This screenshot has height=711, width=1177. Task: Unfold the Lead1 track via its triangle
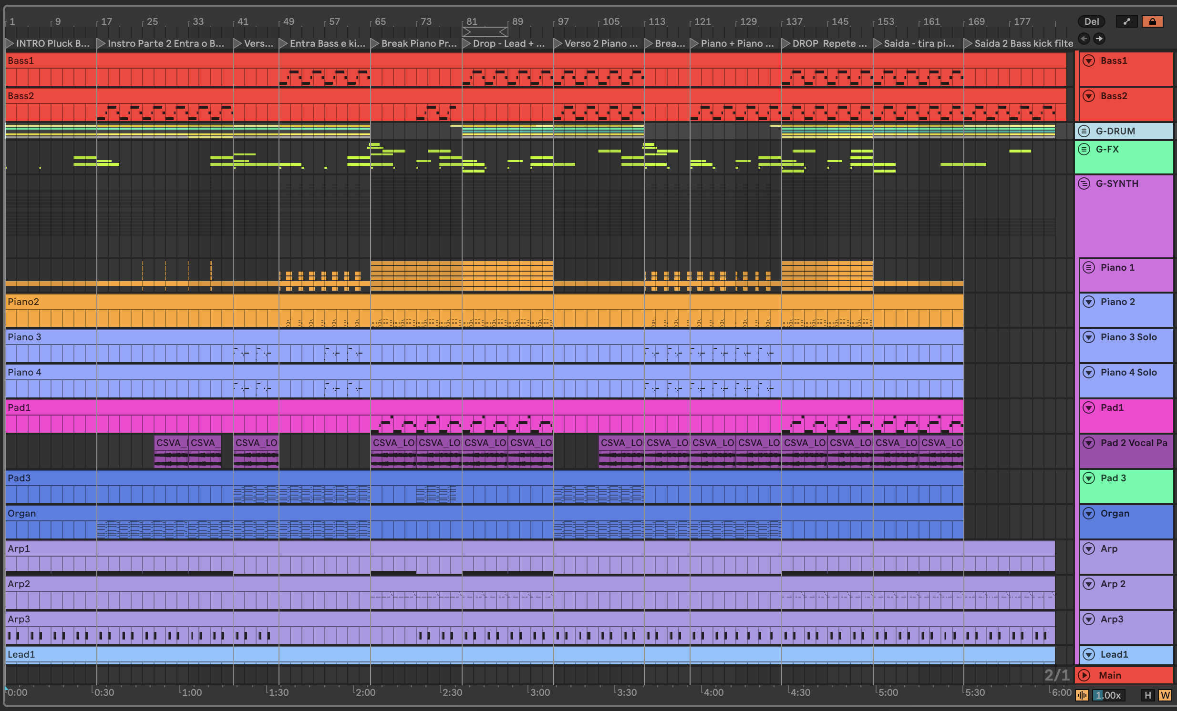coord(1089,654)
